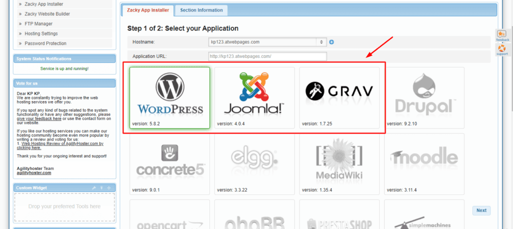Pick the simplemachines application tile
513x229 pixels.
click(x=424, y=214)
